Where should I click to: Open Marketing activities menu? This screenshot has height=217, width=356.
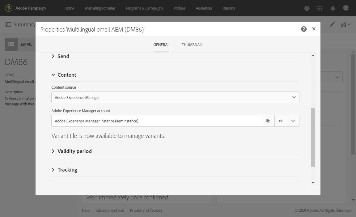tap(100, 8)
